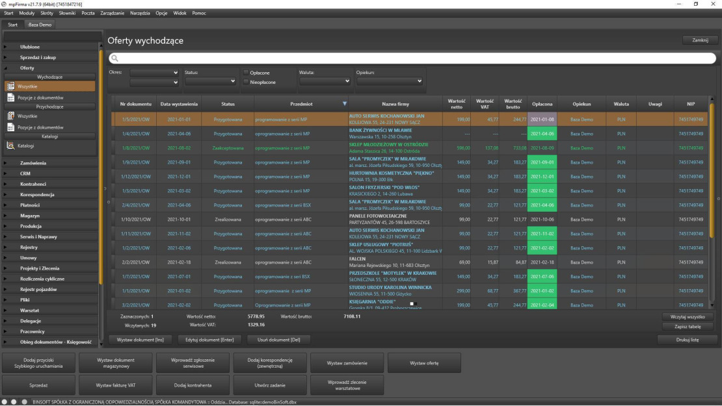
Task: Expand the Zamówienia section
Action: click(5, 163)
